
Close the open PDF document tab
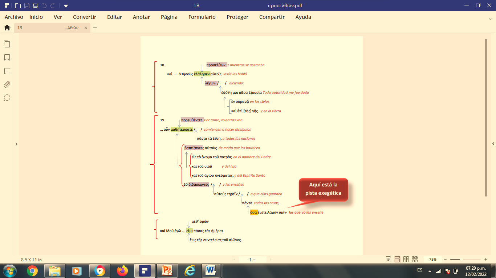click(86, 28)
